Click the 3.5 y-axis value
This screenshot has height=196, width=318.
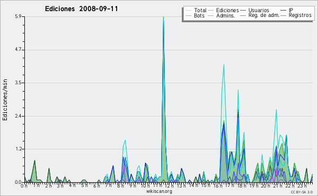18,83
